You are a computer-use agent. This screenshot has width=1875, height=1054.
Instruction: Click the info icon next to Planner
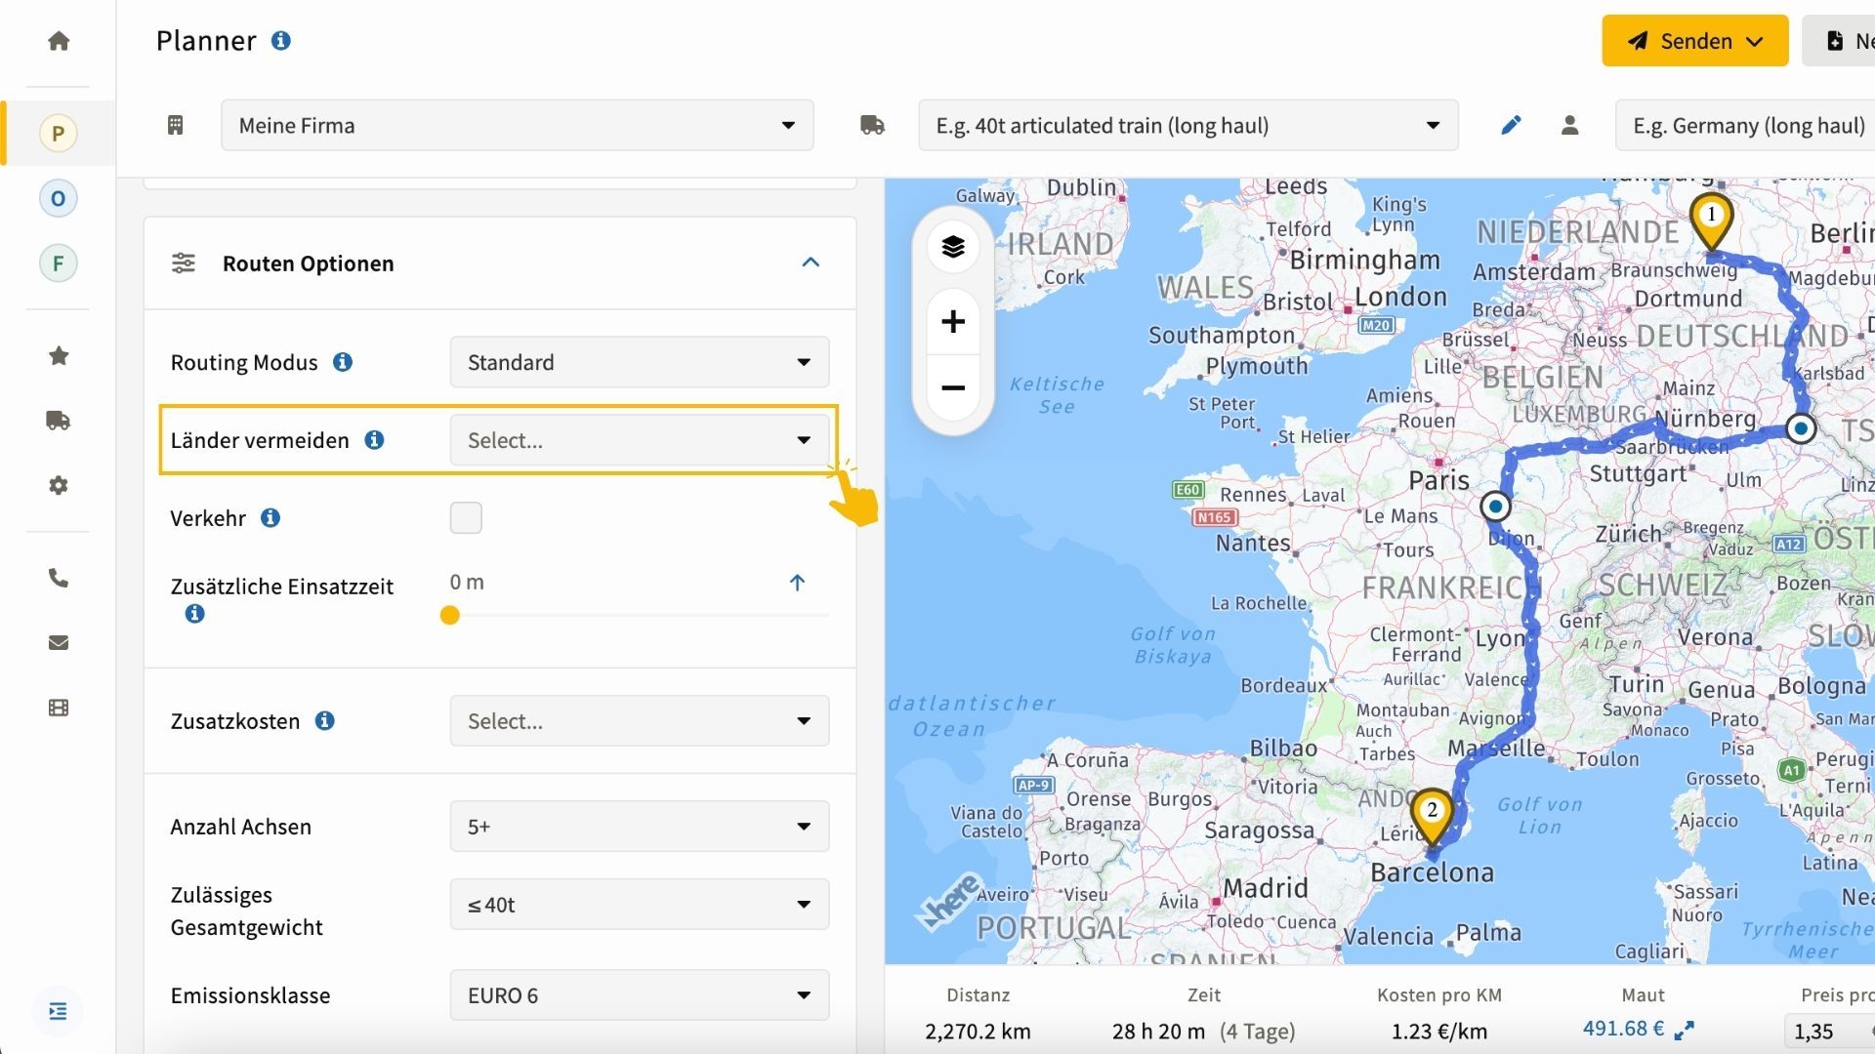[x=281, y=41]
